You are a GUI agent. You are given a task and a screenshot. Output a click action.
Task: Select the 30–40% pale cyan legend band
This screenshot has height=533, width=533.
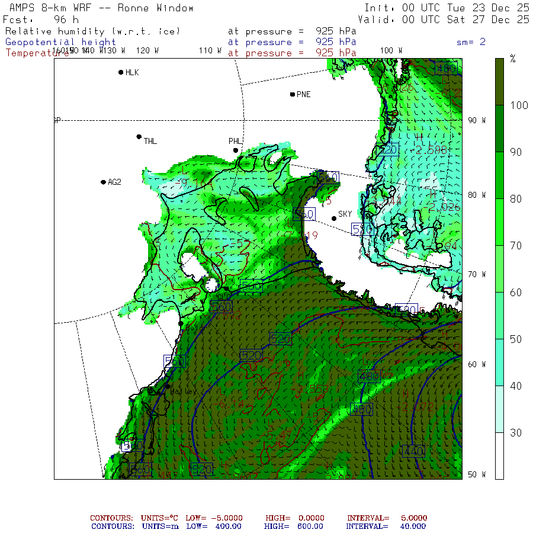tap(499, 409)
